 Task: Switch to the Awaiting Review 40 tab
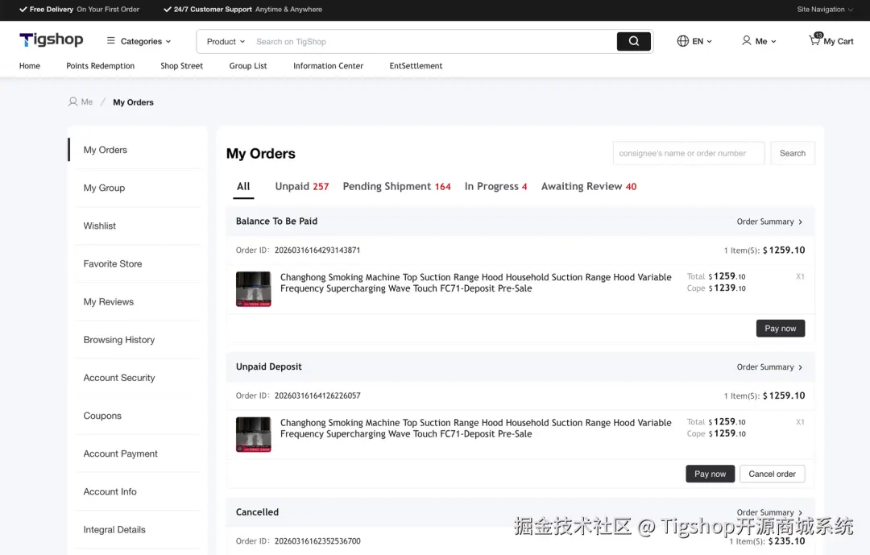pyautogui.click(x=589, y=187)
